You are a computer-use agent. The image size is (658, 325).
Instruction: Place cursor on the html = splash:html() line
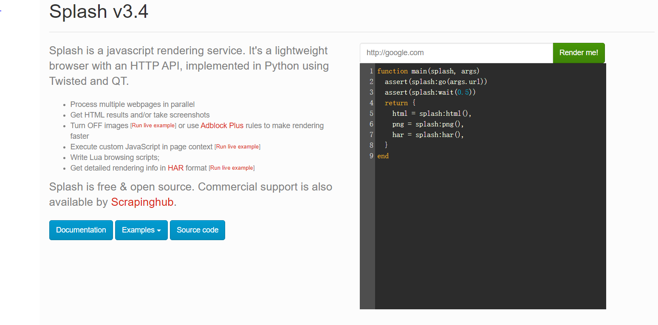click(x=432, y=114)
